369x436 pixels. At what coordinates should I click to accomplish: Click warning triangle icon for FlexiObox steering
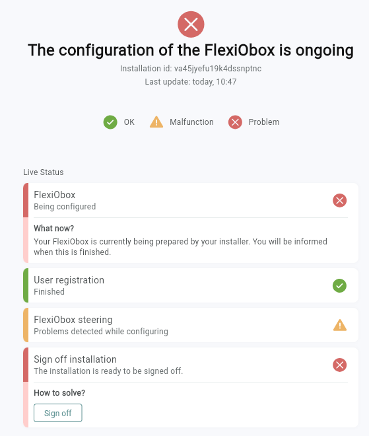[340, 325]
